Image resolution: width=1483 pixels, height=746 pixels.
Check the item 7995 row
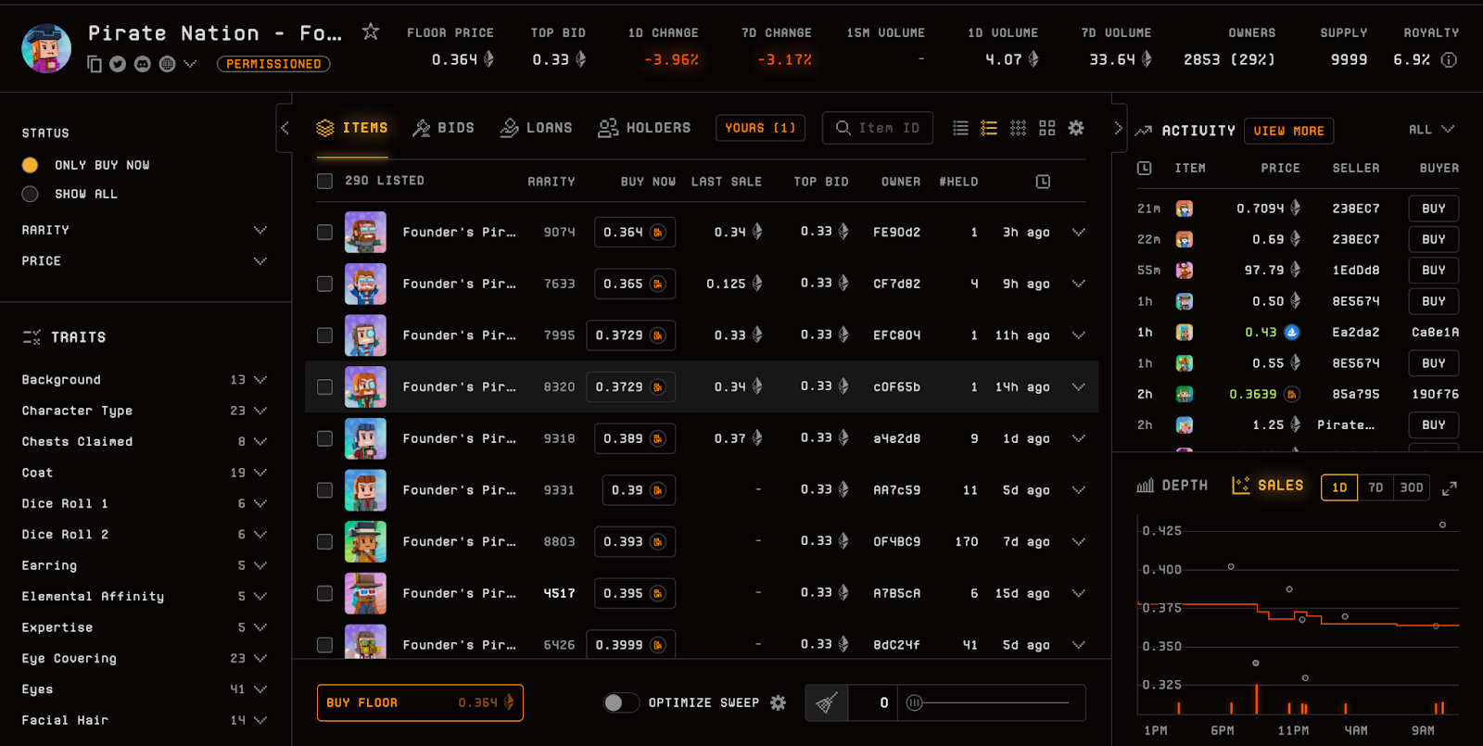click(324, 335)
